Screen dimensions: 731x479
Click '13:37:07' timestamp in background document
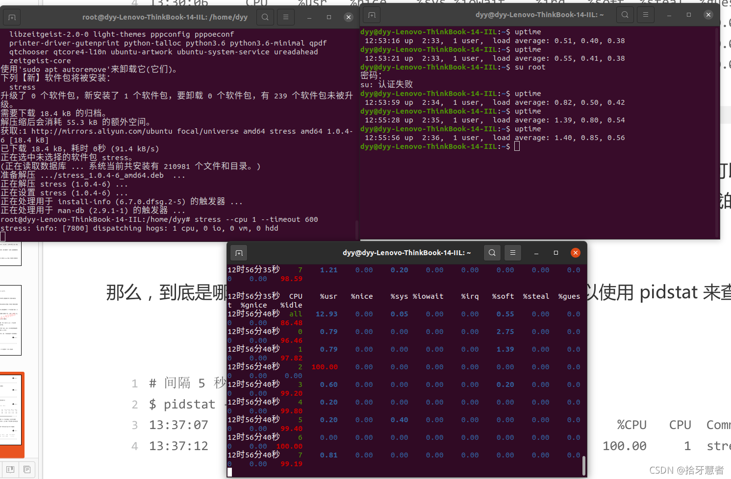pos(178,425)
